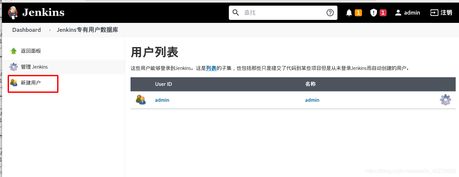Click the magnifier search icon

click(236, 13)
